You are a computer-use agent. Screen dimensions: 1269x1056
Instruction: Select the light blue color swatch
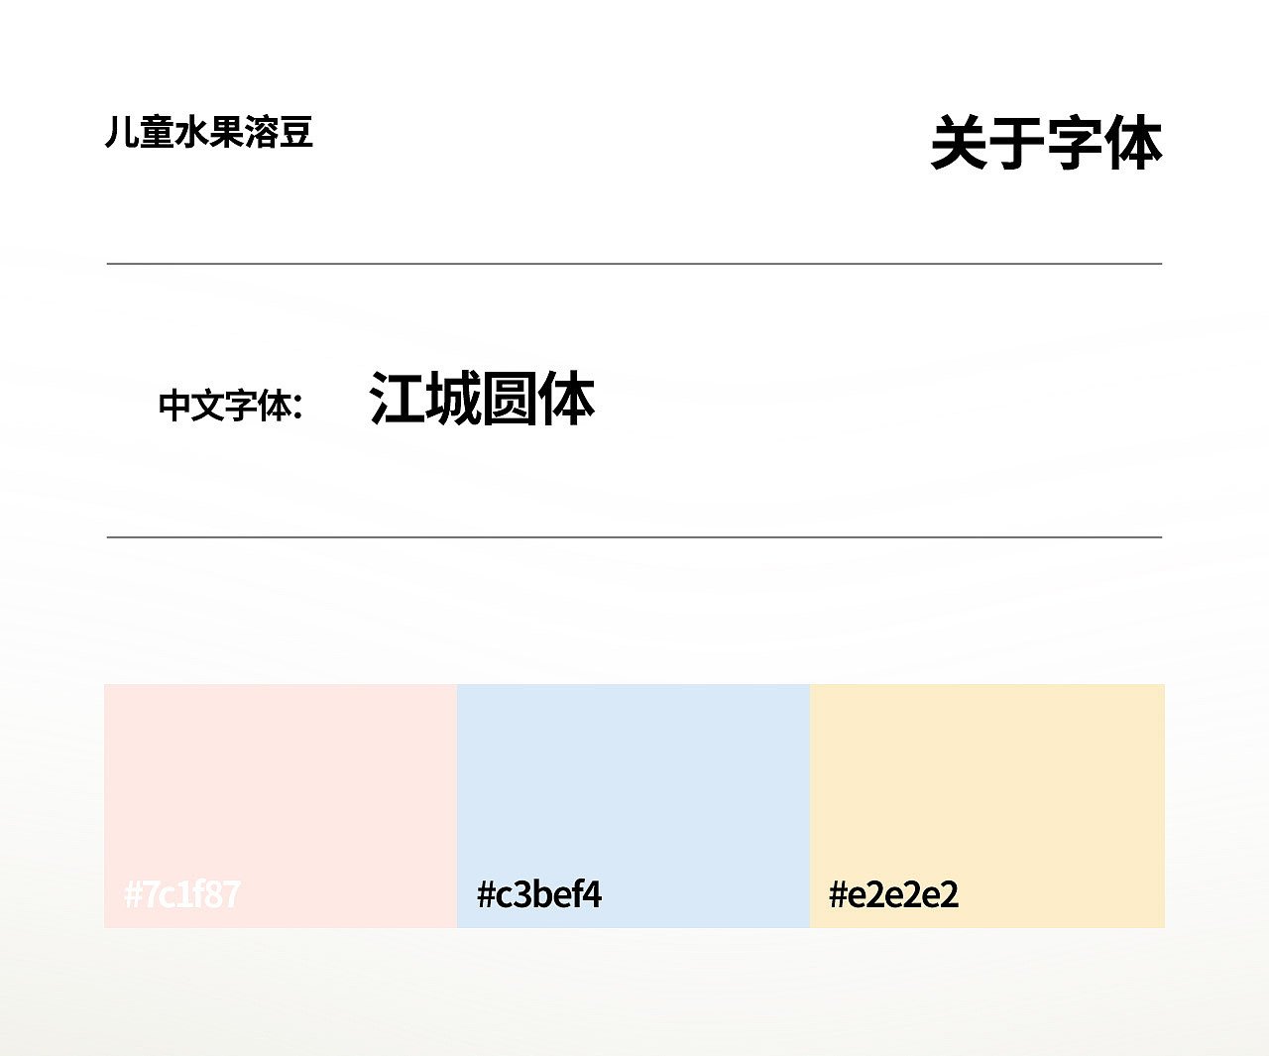coord(634,783)
